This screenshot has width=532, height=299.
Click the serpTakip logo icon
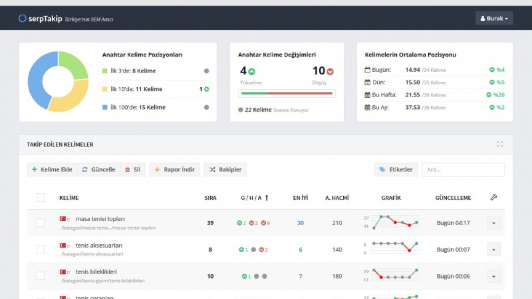tap(22, 18)
